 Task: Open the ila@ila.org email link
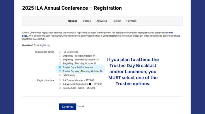(x=45, y=45)
